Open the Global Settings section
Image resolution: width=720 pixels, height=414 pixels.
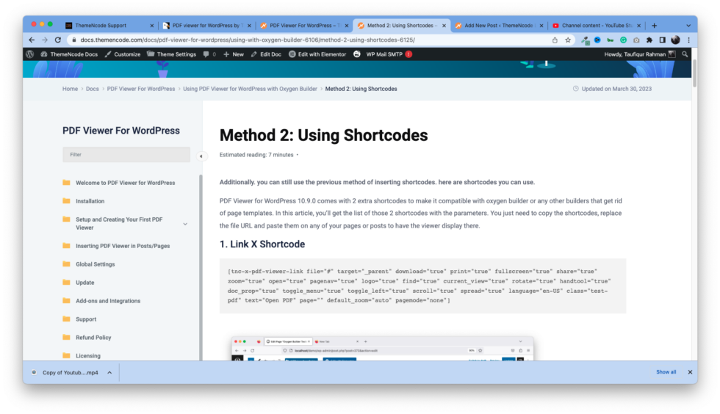point(95,264)
